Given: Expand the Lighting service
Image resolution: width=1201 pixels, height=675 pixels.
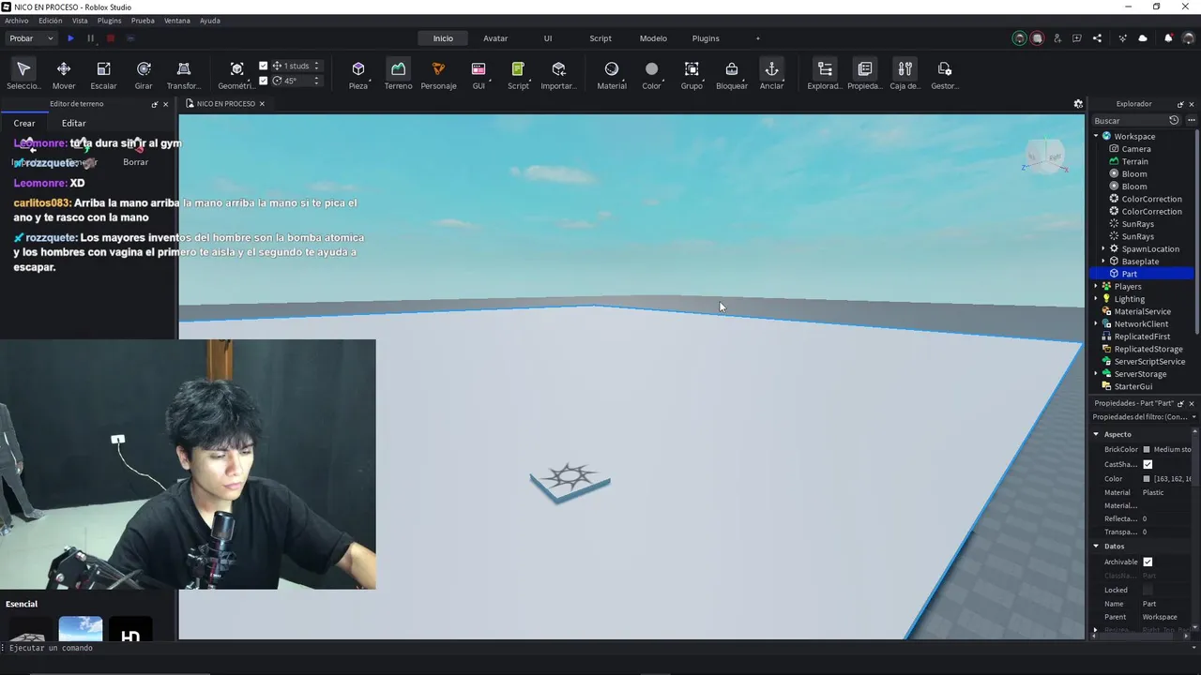Looking at the screenshot, I should pos(1096,299).
